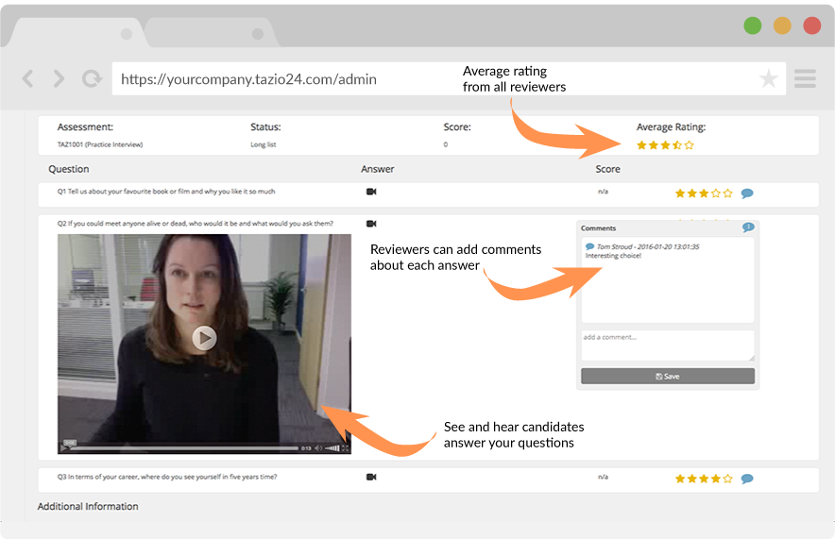Viewport: 835px width, 539px height.
Task: Save the comment with the Save button
Action: tap(668, 377)
